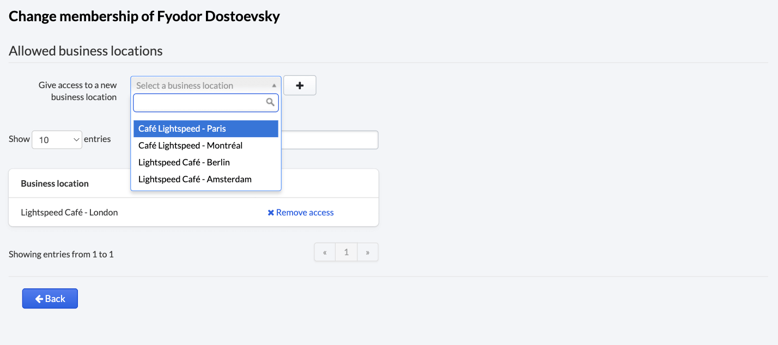Viewport: 778px width, 345px height.
Task: Click the Lightspeed Café - London row
Action: [x=69, y=213]
